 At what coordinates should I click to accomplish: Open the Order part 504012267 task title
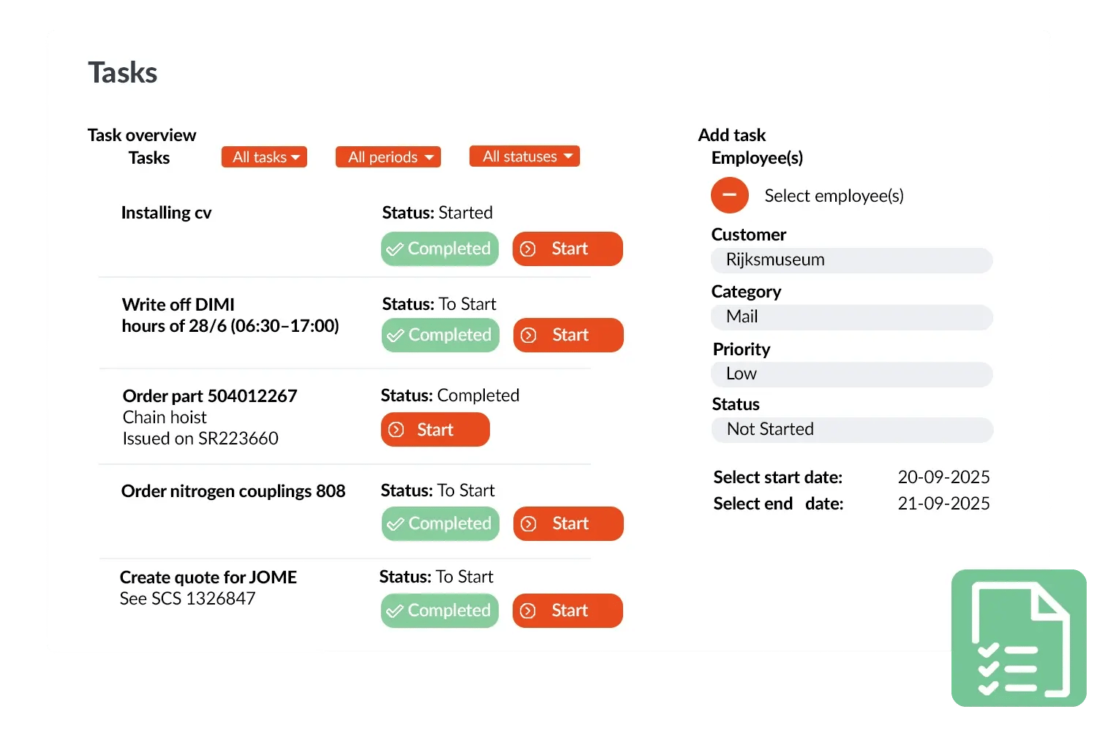(210, 396)
